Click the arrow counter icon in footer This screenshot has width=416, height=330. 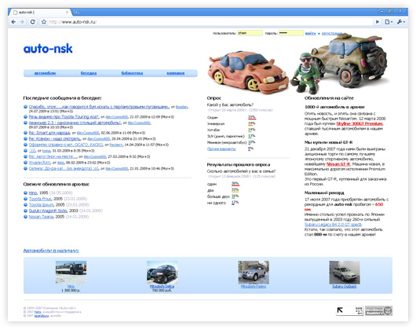tap(349, 310)
